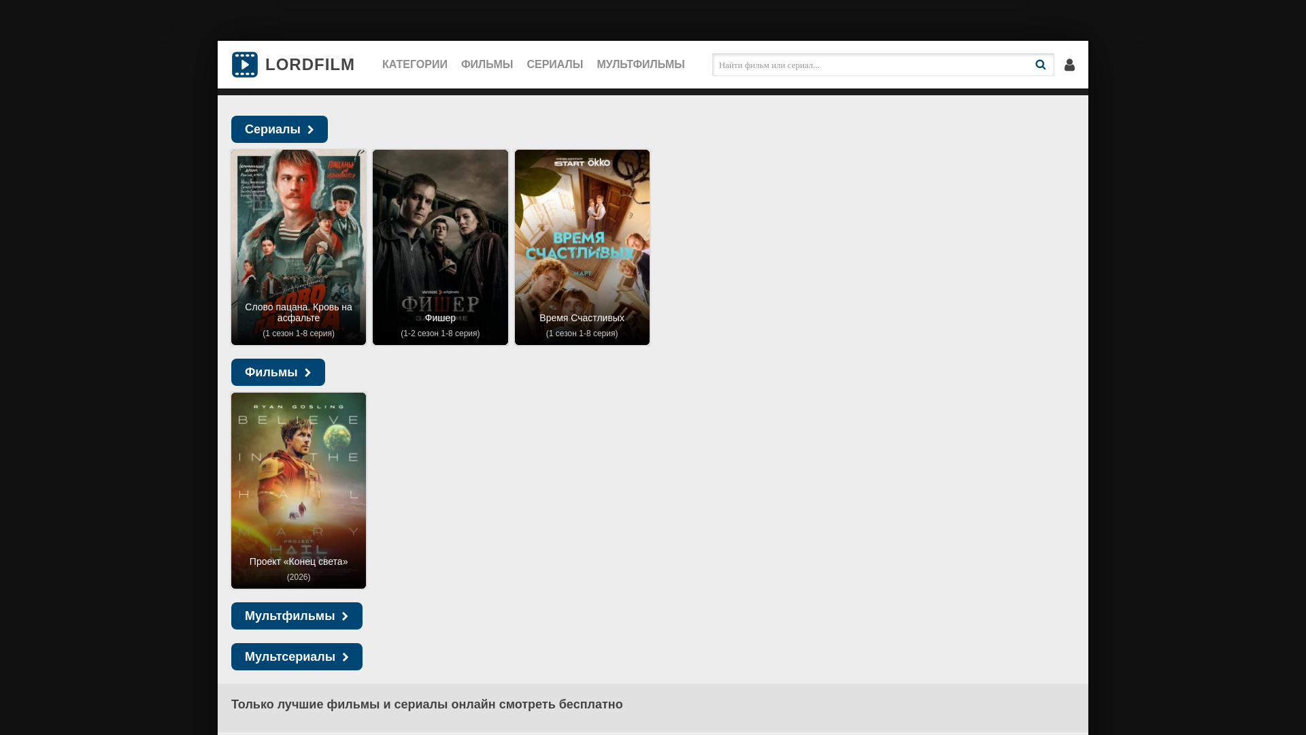Open the Сериалы section button
This screenshot has height=735, width=1306.
[x=280, y=129]
